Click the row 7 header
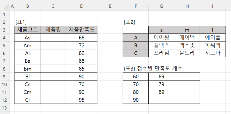 (5, 61)
